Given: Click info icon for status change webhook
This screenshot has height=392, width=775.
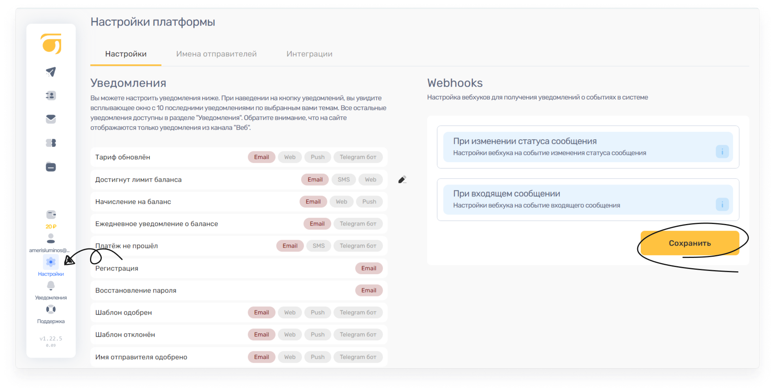Looking at the screenshot, I should coord(722,151).
